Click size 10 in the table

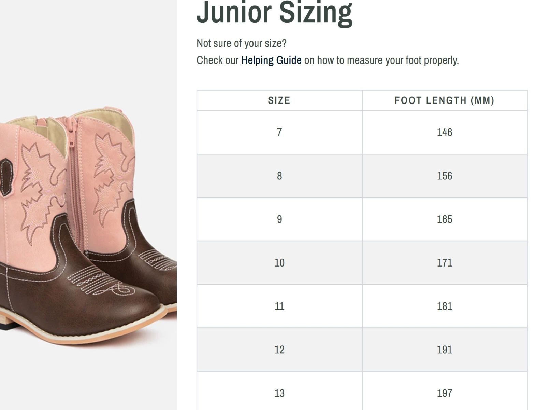point(279,262)
